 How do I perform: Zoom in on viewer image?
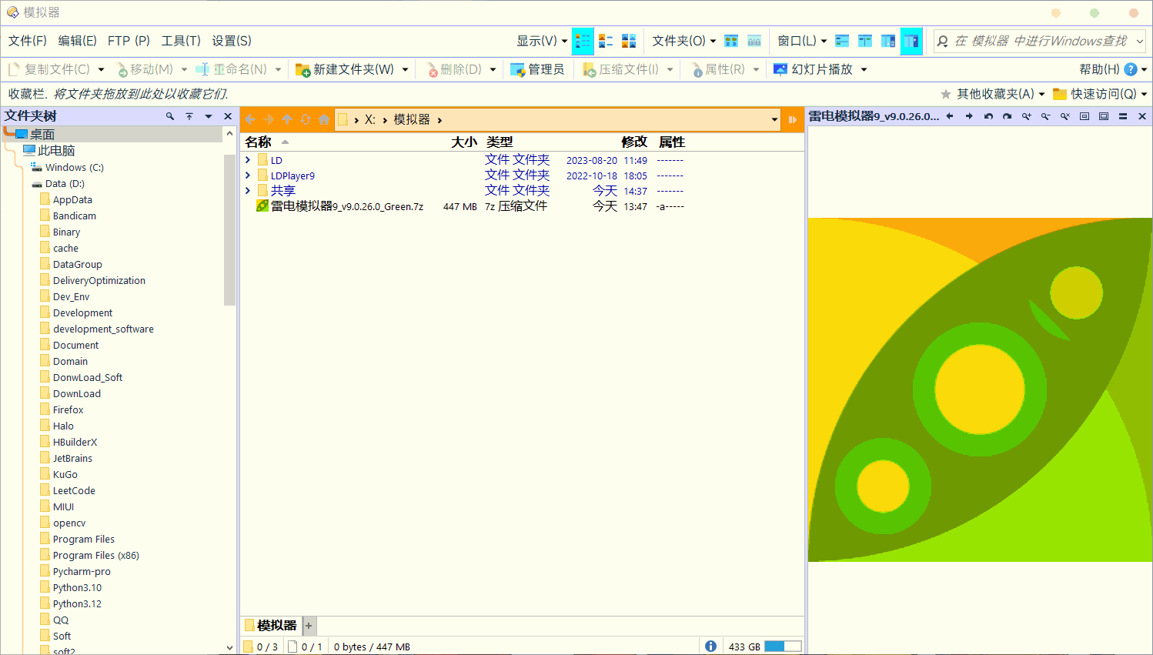[1027, 116]
